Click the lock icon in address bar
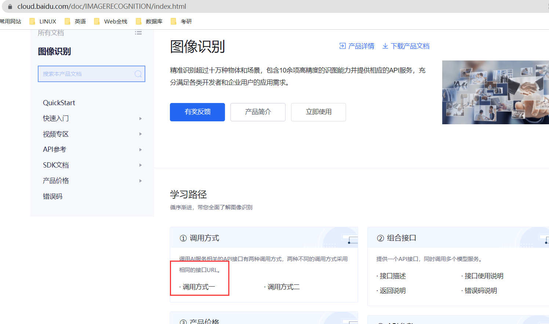Viewport: 549px width, 324px height. coord(10,7)
